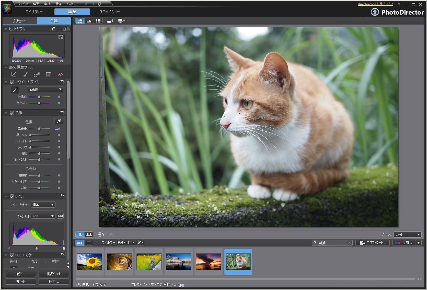Switch to the スライドショー tab
427x290 pixels.
tap(110, 12)
